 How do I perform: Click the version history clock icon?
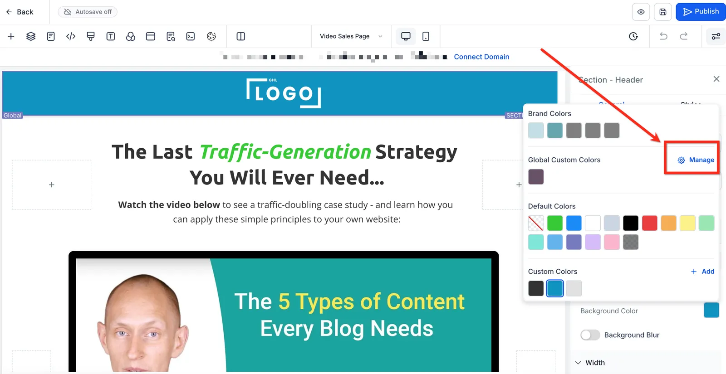click(633, 36)
